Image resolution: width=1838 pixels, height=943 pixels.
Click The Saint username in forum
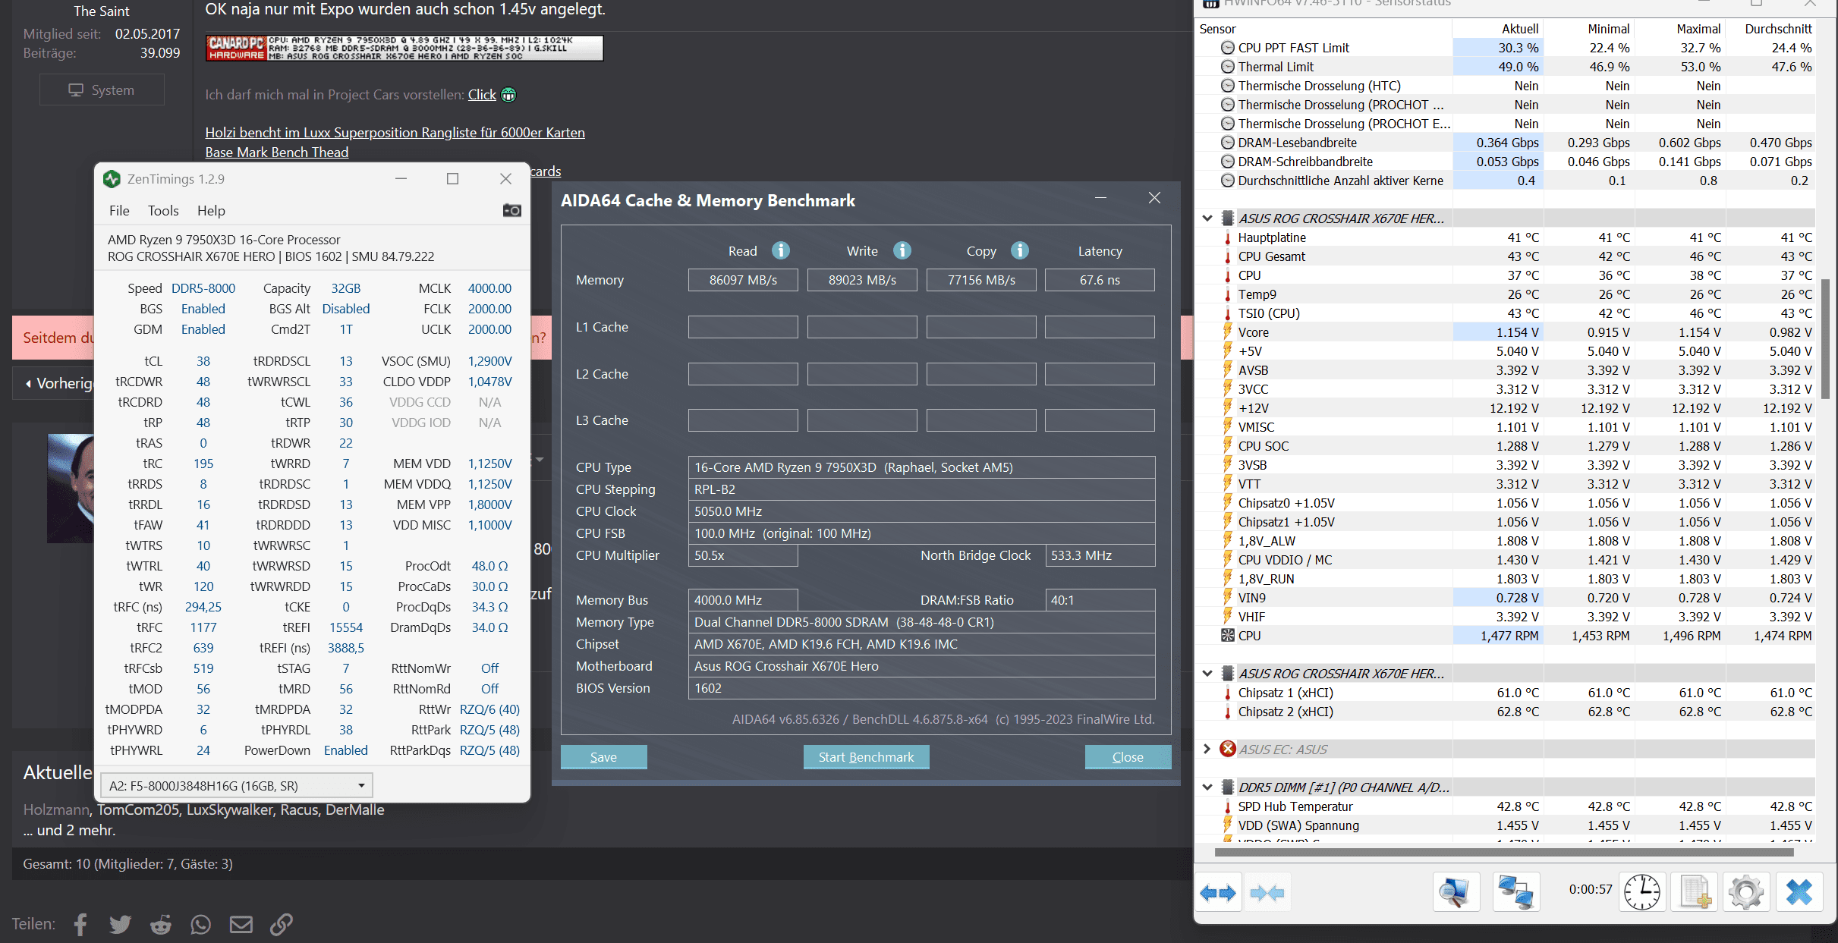101,11
